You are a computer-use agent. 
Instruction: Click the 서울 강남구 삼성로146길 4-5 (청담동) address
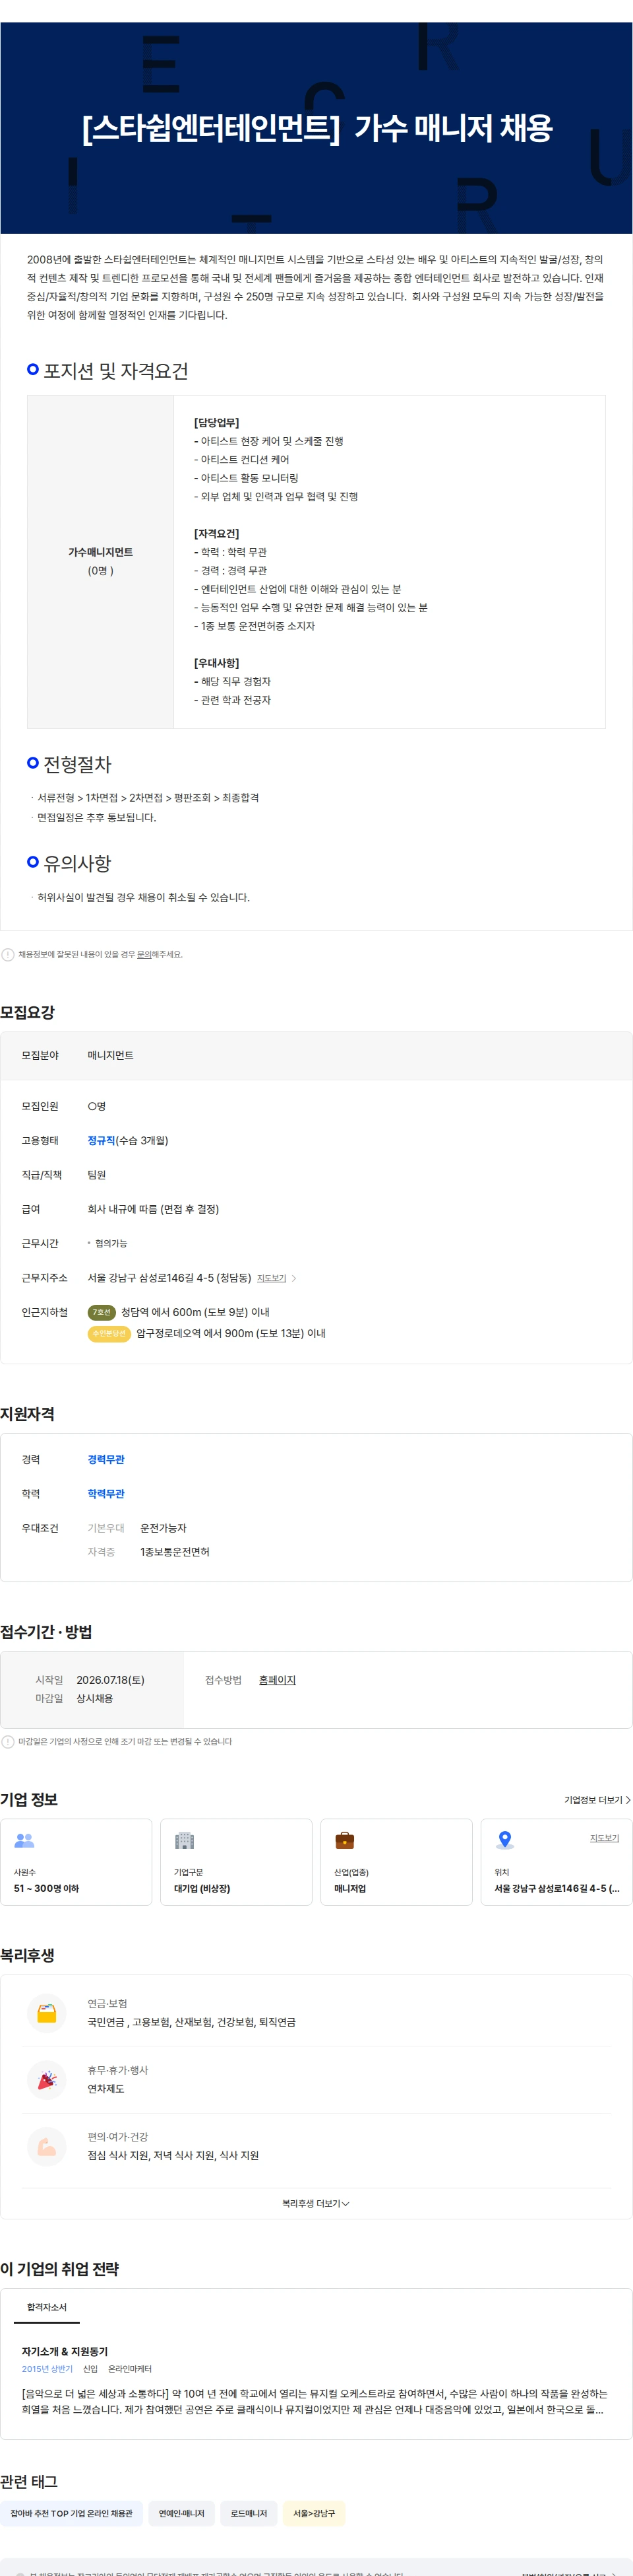pos(169,1278)
